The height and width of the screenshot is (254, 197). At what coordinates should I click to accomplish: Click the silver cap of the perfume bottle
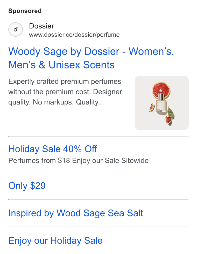[x=161, y=97]
